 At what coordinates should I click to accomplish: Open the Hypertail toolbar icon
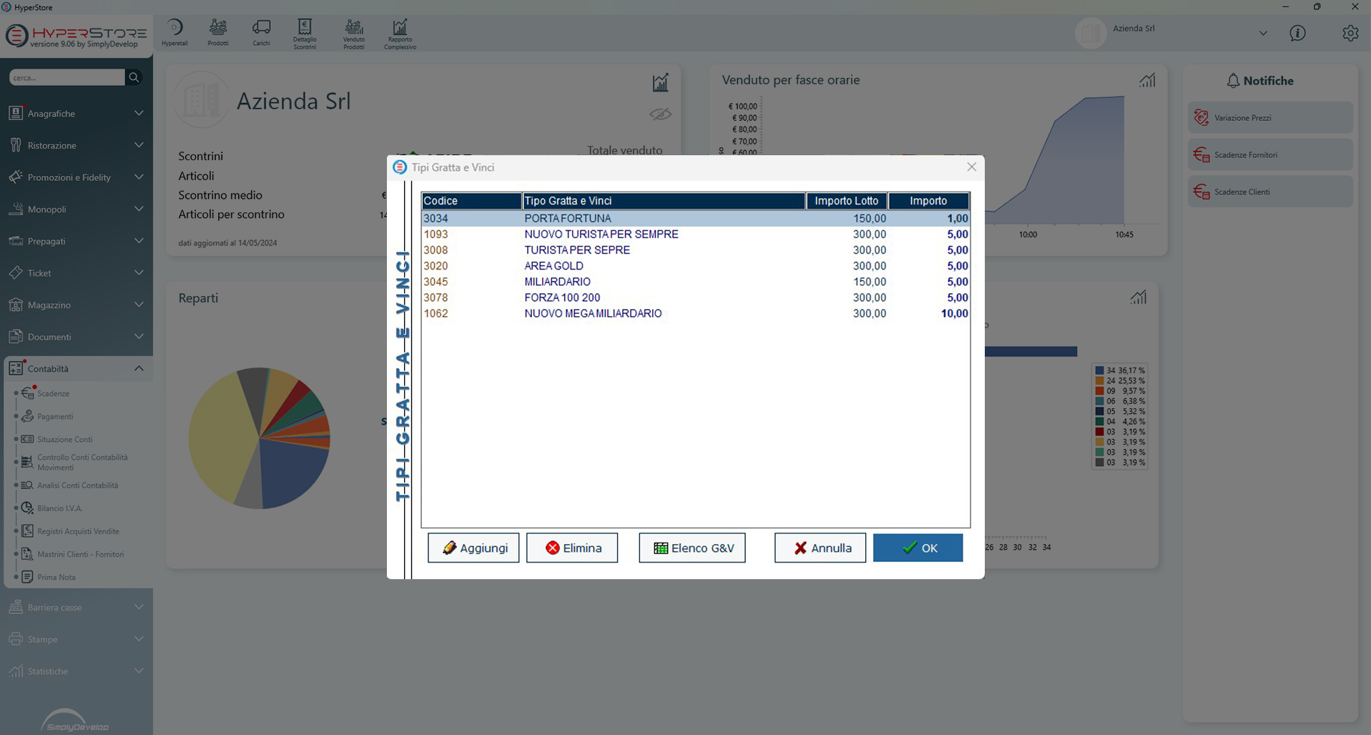click(175, 33)
